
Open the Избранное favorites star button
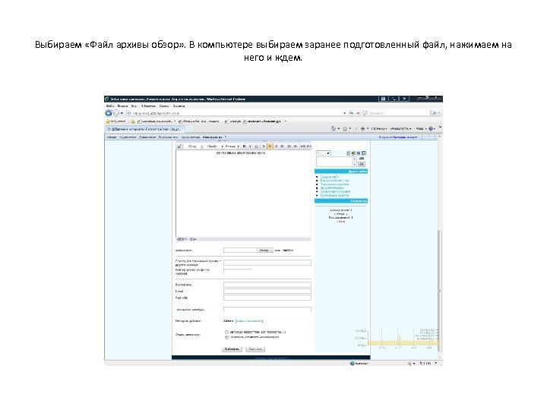click(x=115, y=121)
